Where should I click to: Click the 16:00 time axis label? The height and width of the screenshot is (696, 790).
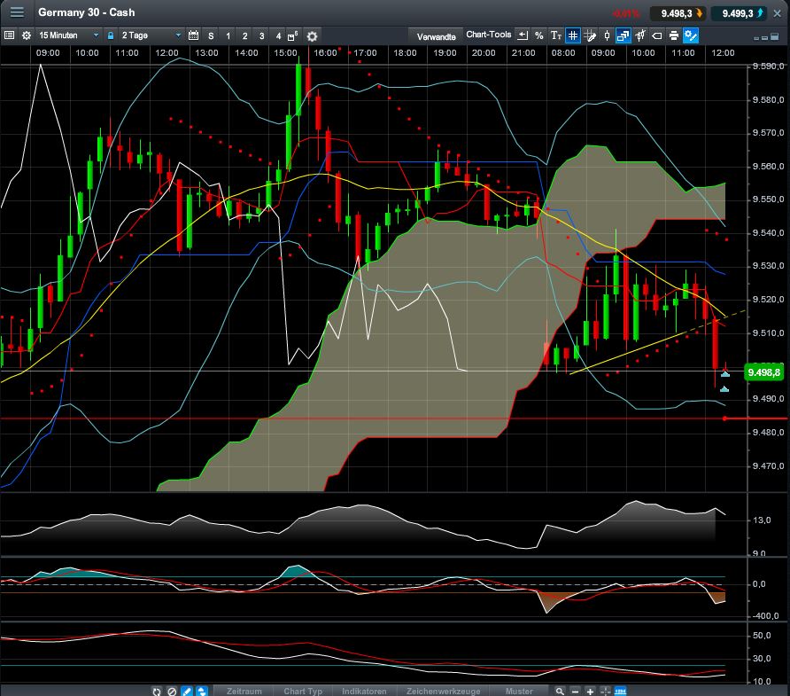[x=325, y=53]
